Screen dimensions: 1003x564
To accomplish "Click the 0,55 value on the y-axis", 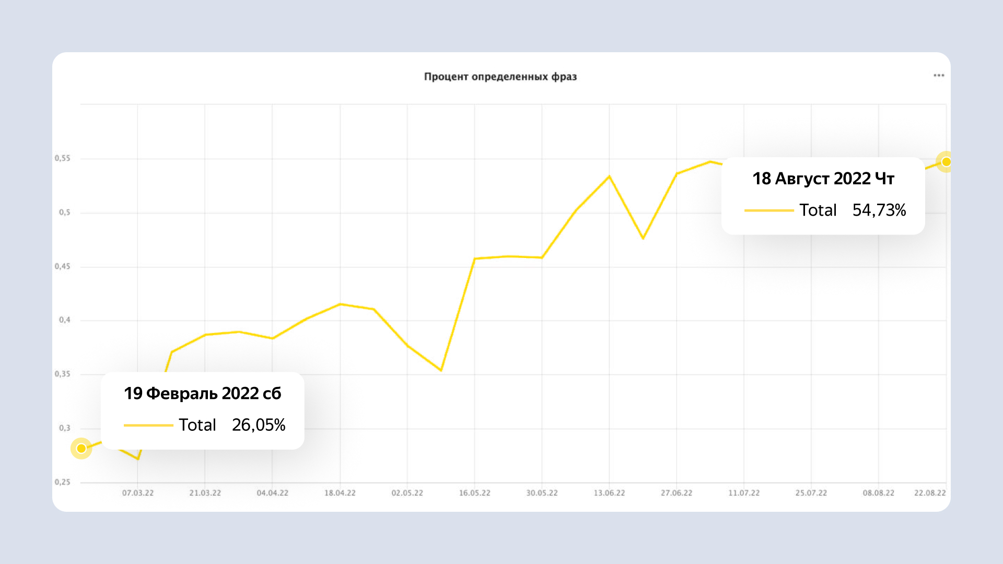I will click(x=63, y=158).
